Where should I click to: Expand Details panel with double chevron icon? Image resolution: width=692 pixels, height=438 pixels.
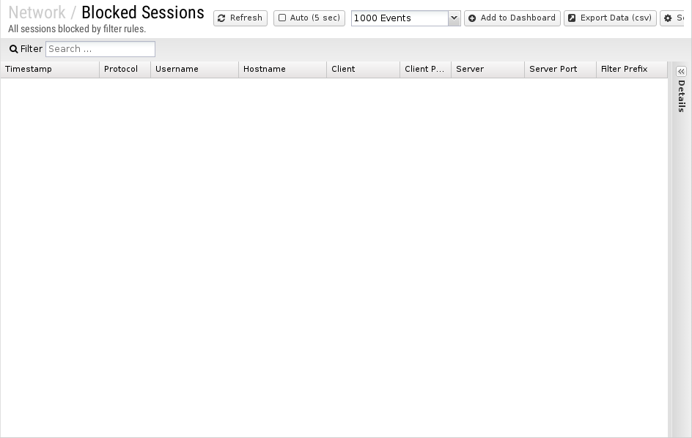pos(682,72)
